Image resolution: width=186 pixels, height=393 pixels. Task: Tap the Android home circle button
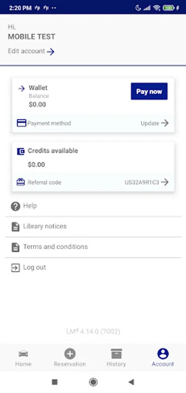[x=93, y=382]
